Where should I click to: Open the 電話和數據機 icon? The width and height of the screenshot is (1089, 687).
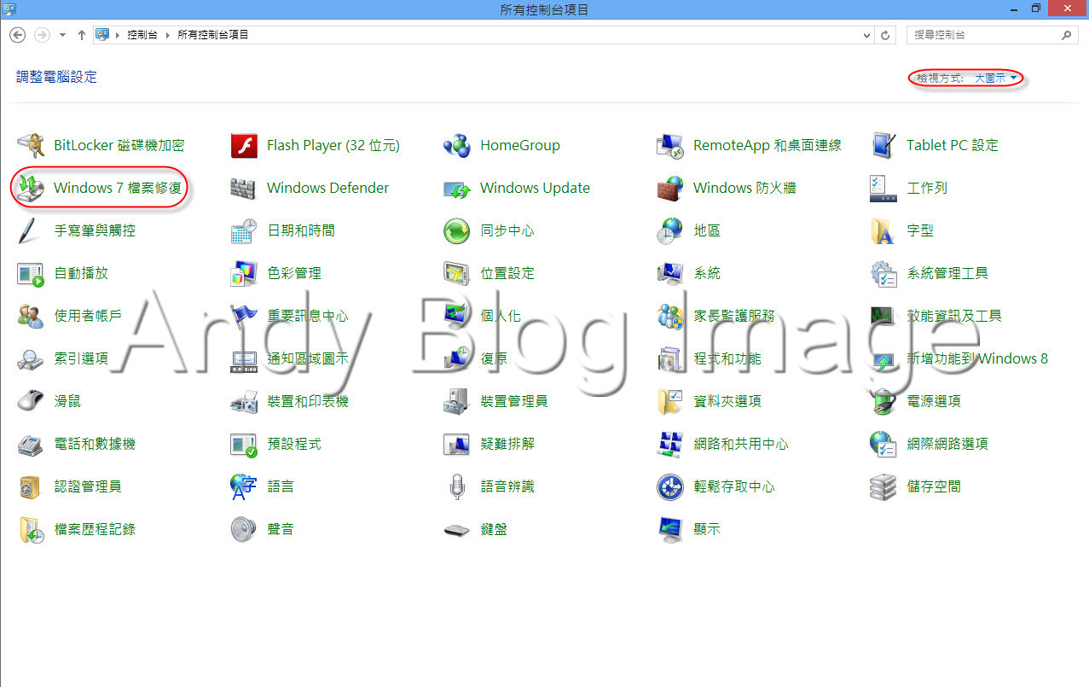pos(31,444)
